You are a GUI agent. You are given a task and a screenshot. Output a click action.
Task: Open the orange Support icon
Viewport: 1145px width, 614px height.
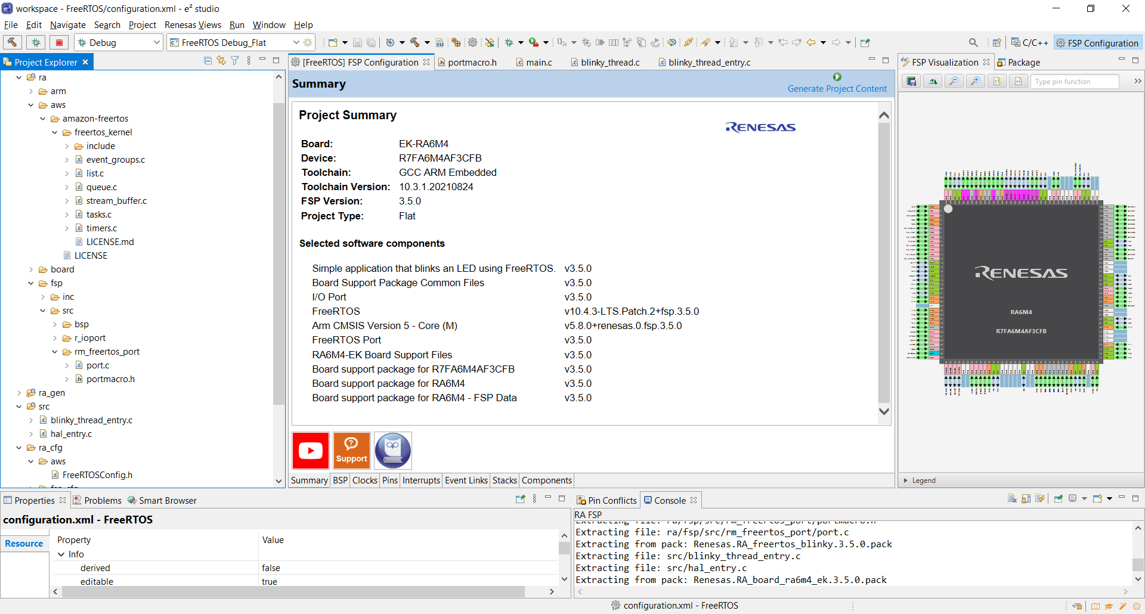(352, 451)
